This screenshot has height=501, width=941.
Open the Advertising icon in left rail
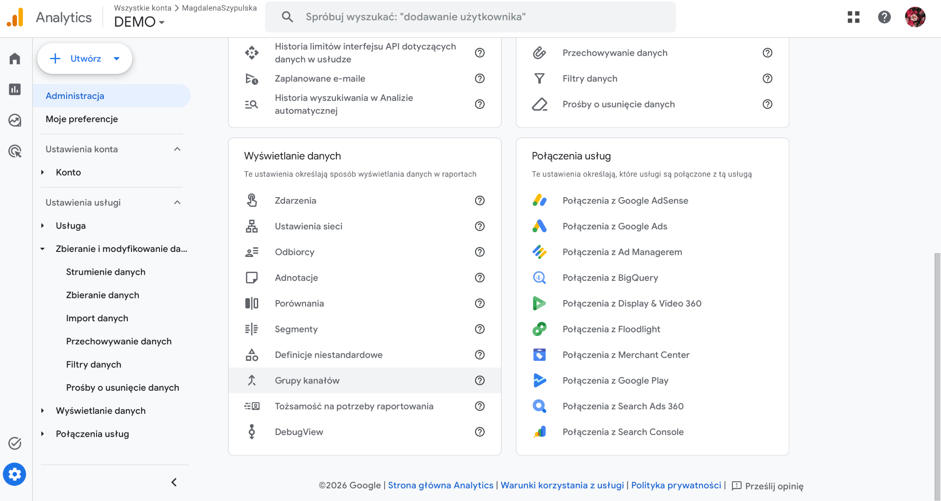(15, 151)
